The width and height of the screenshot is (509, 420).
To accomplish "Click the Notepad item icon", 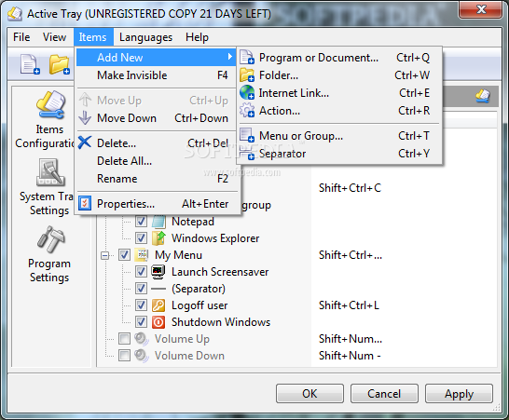I will [158, 222].
